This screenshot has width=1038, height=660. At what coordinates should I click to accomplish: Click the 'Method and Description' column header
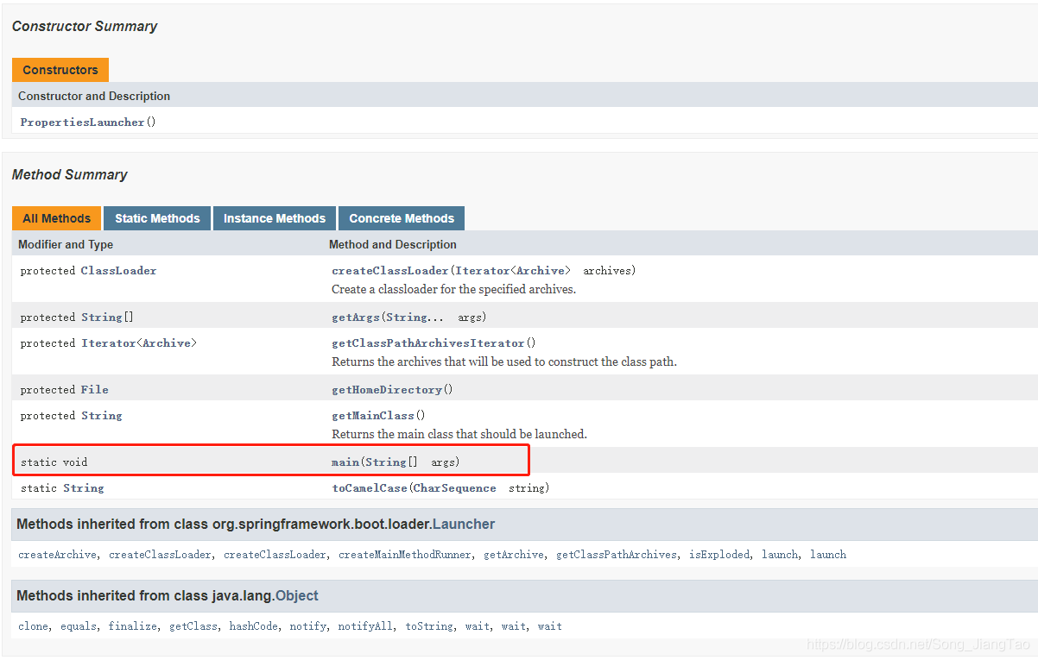point(393,244)
